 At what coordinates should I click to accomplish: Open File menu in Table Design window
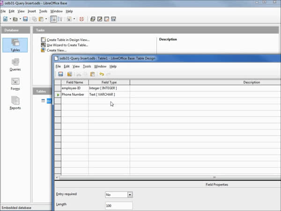58,66
